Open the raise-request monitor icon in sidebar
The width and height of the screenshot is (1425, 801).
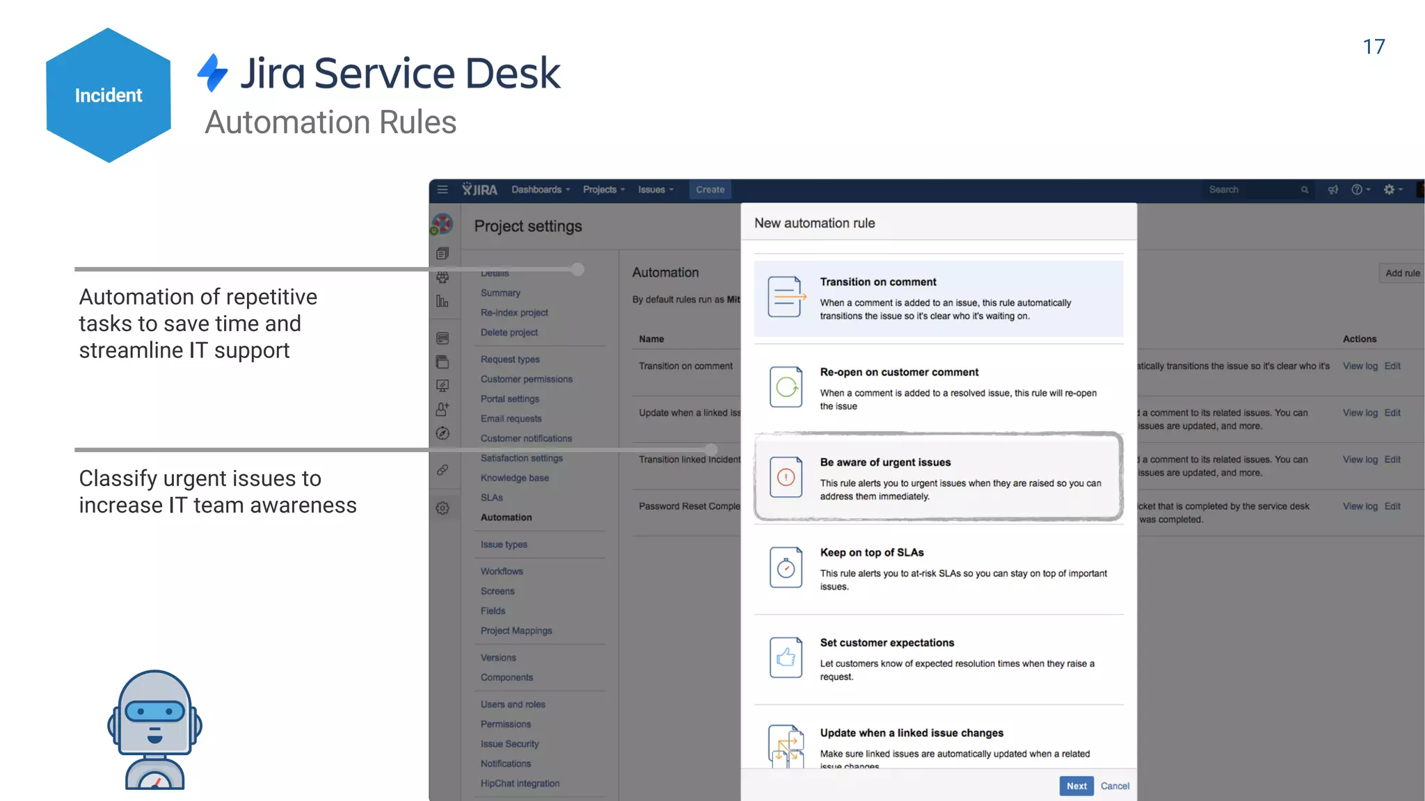[x=443, y=385]
